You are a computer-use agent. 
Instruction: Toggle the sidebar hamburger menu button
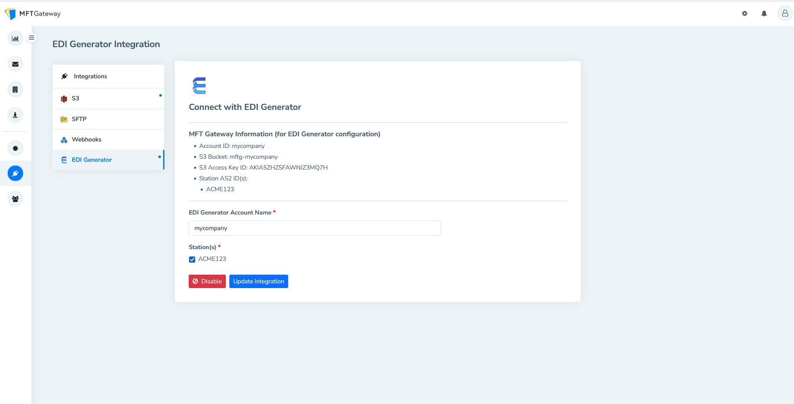(x=32, y=38)
